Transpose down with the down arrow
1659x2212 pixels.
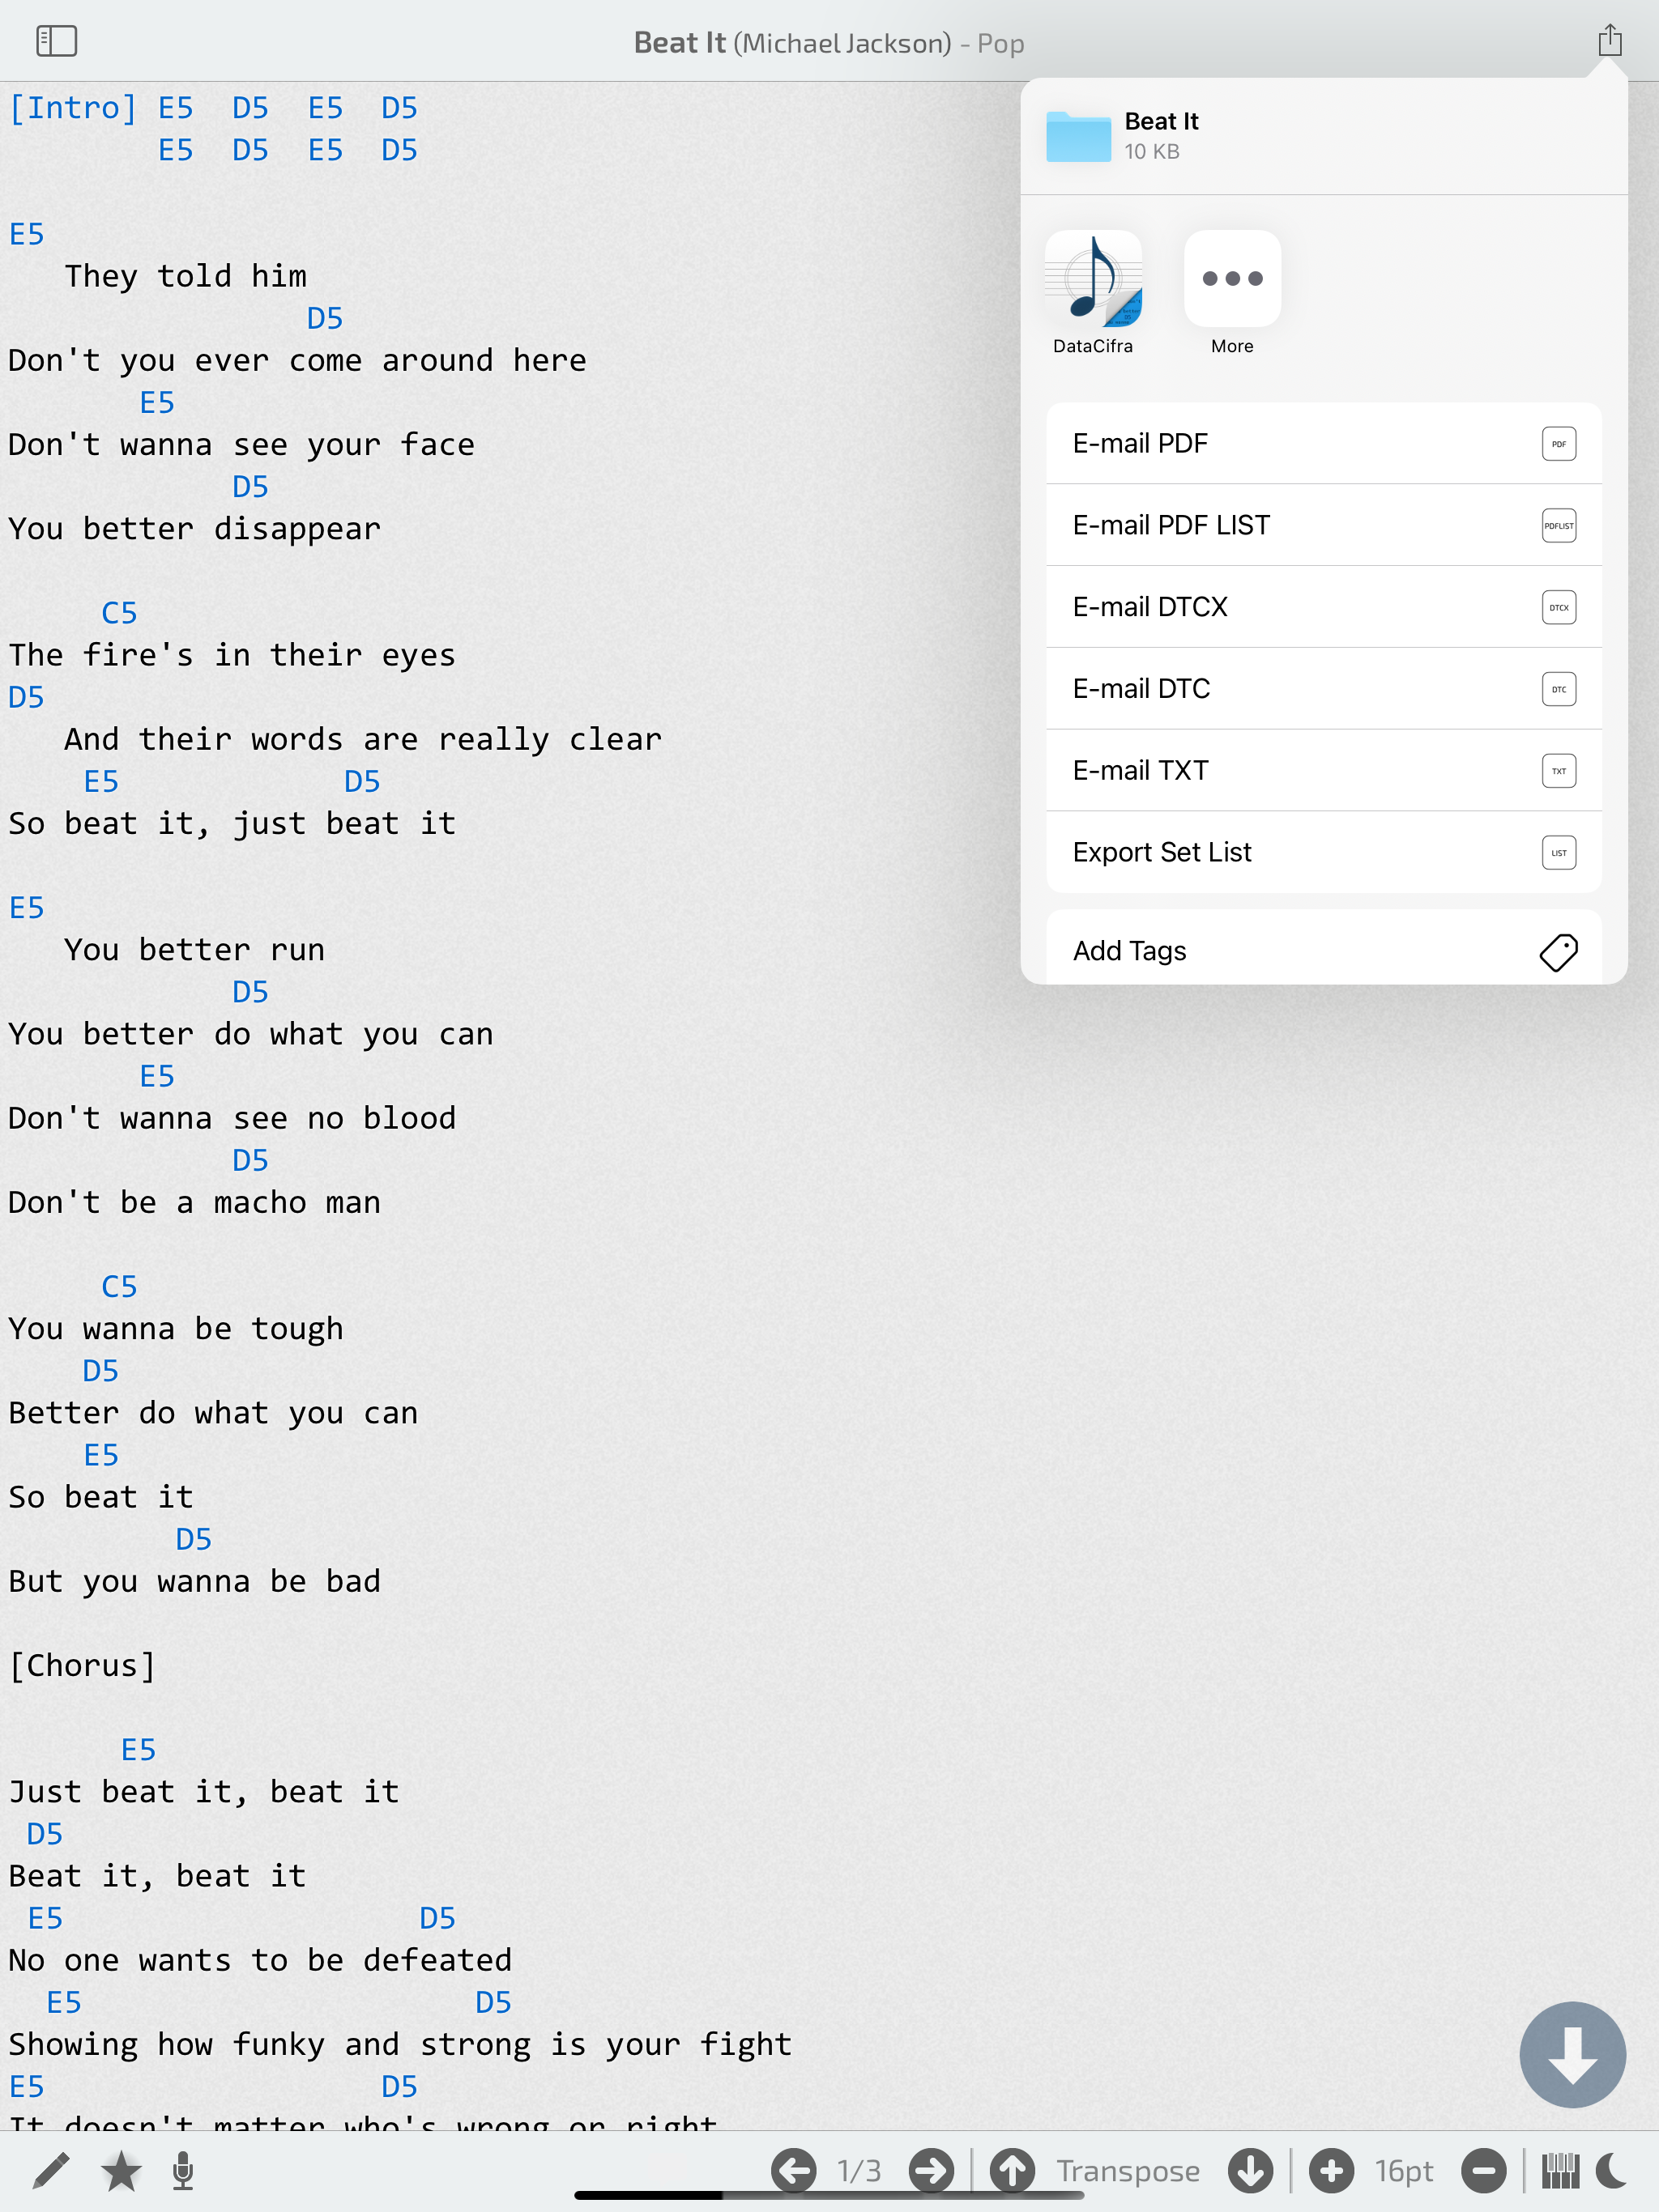click(1251, 2171)
